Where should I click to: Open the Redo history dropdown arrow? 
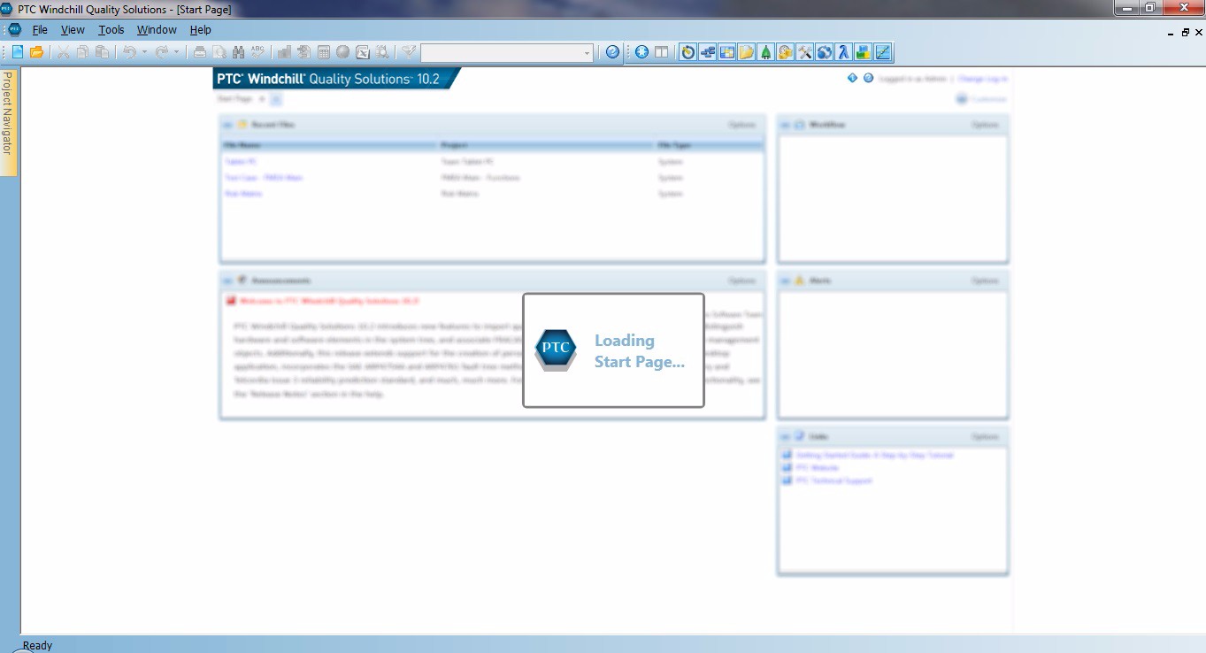pos(176,52)
